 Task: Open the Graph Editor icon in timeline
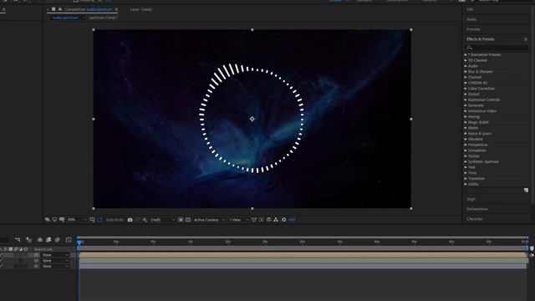[x=69, y=240]
